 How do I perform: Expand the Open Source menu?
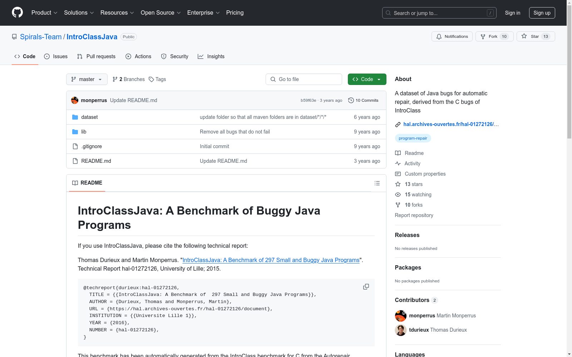pos(161,12)
